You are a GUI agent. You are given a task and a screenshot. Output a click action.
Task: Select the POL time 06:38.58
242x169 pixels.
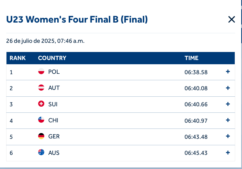(196, 72)
